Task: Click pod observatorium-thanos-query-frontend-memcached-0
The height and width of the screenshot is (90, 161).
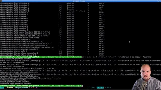Action: tap(24, 45)
